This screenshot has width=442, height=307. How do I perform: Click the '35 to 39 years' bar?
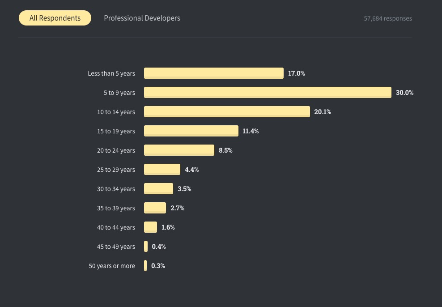click(x=155, y=208)
